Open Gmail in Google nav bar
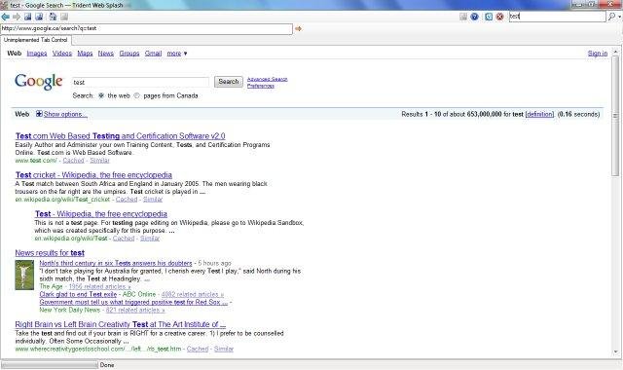The image size is (623, 370). point(154,54)
